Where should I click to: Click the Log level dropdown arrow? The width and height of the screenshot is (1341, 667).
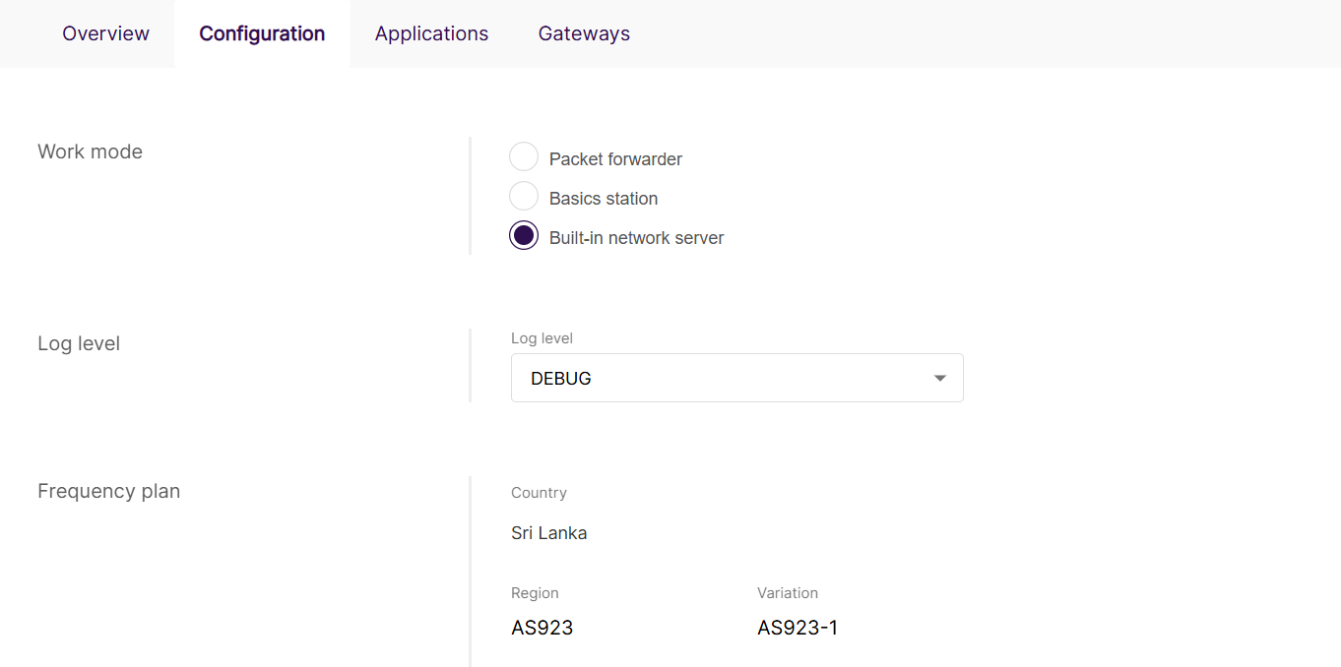[940, 378]
